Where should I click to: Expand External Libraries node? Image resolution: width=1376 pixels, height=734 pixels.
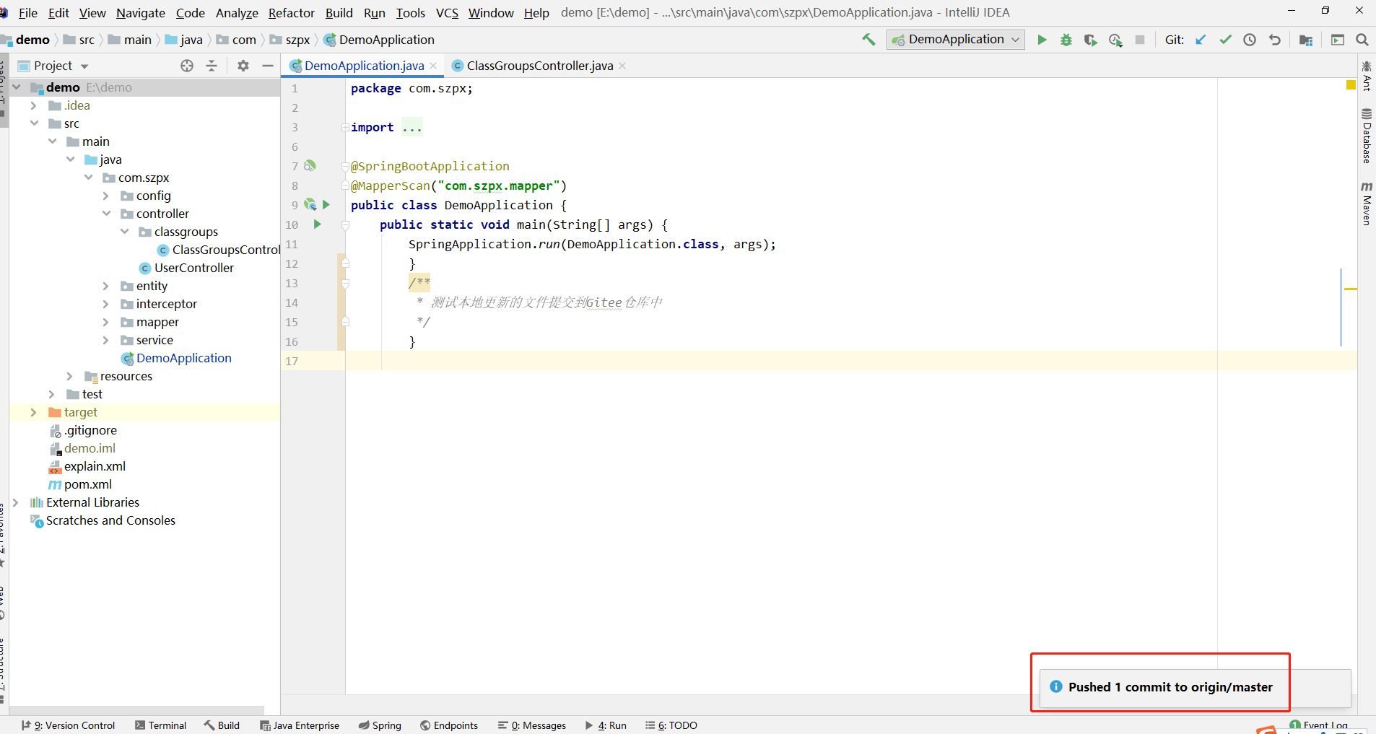coord(15,502)
